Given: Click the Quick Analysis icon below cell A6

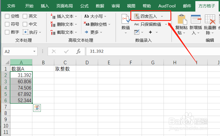Looking at the screenshot, I should (x=37, y=108).
